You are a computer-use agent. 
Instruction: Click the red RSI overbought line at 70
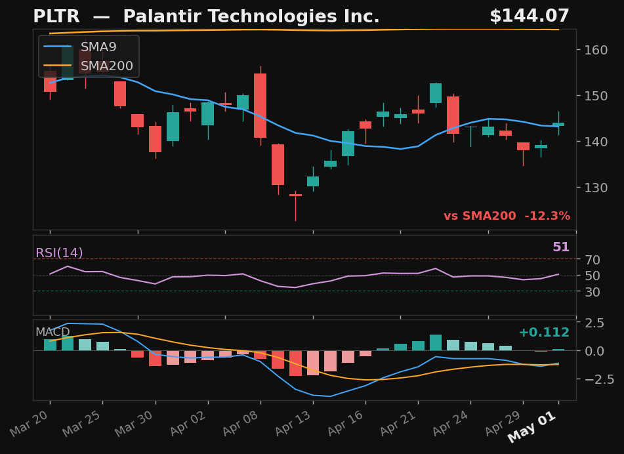click(304, 259)
